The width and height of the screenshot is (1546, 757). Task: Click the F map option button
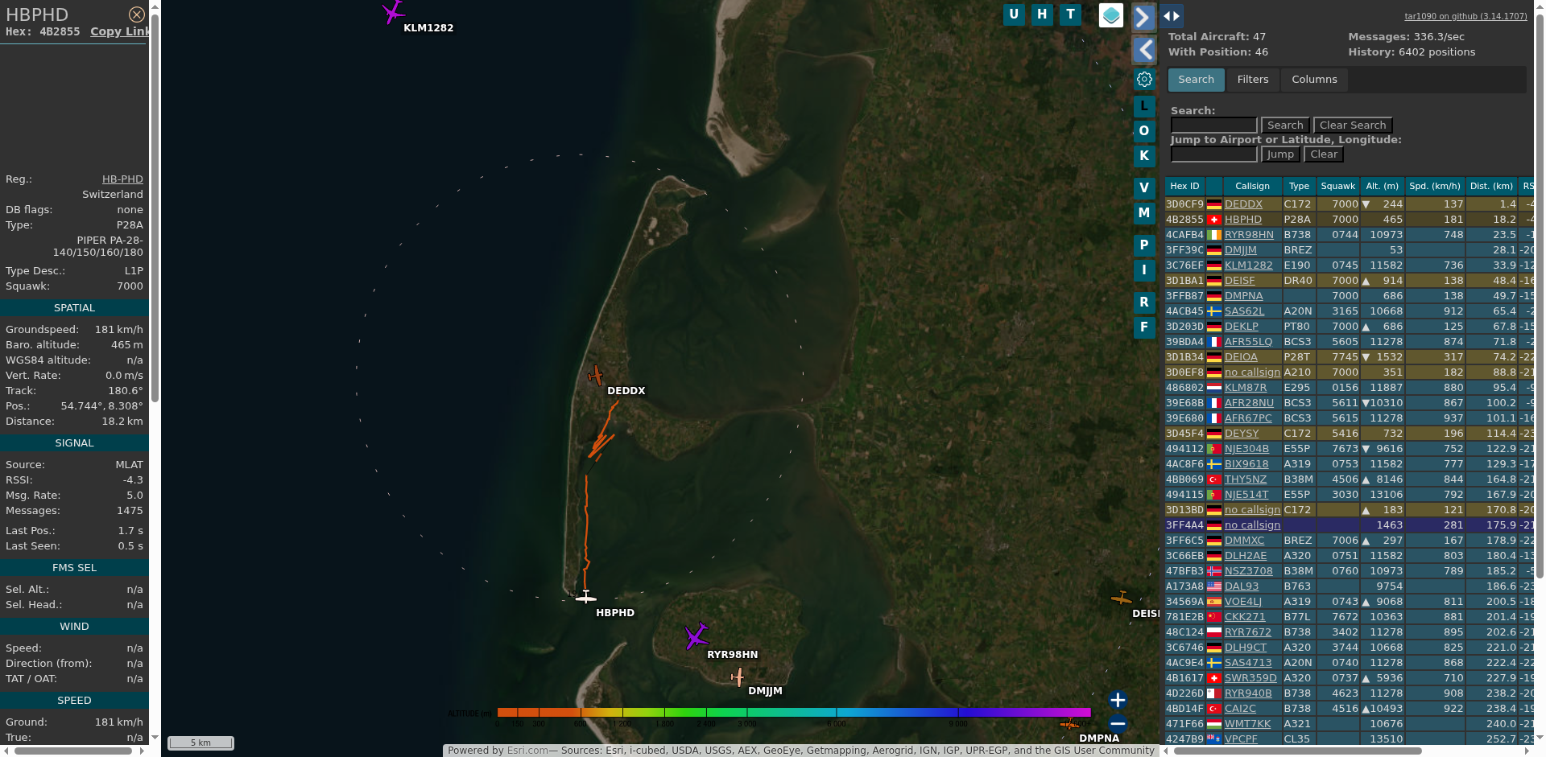click(x=1144, y=327)
